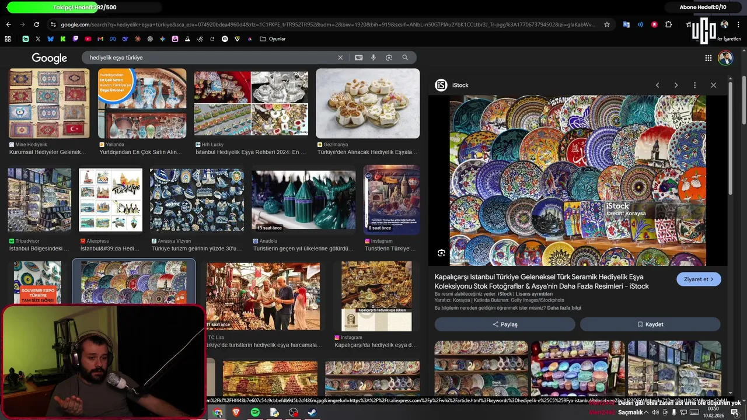Viewport: 747px width, 420px height.
Task: Open Steam from the taskbar
Action: pyautogui.click(x=312, y=412)
